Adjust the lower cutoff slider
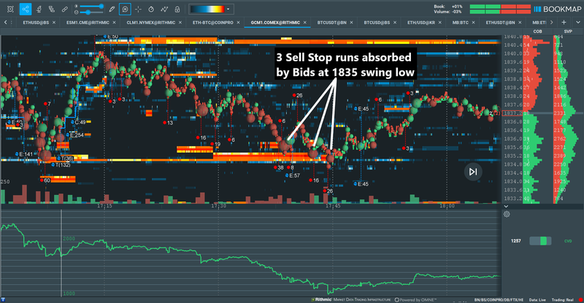584x303 pixels. 91,12
